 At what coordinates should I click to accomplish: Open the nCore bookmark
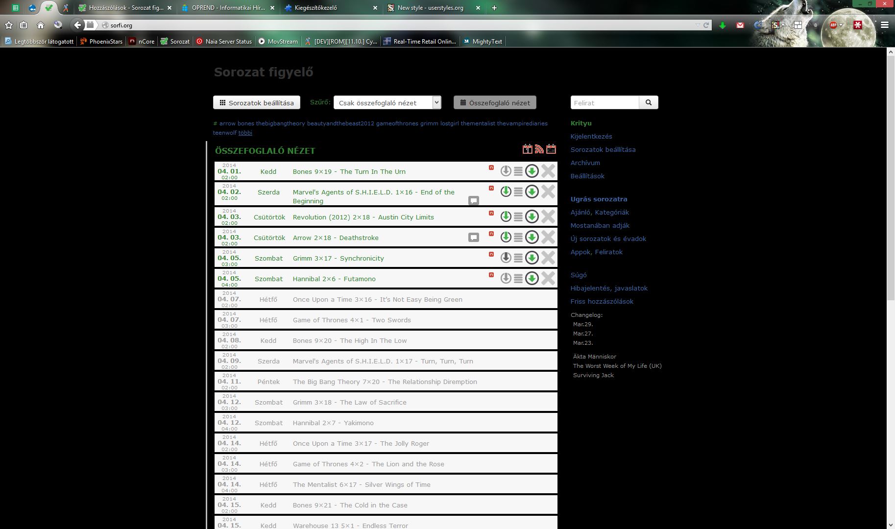pyautogui.click(x=142, y=42)
